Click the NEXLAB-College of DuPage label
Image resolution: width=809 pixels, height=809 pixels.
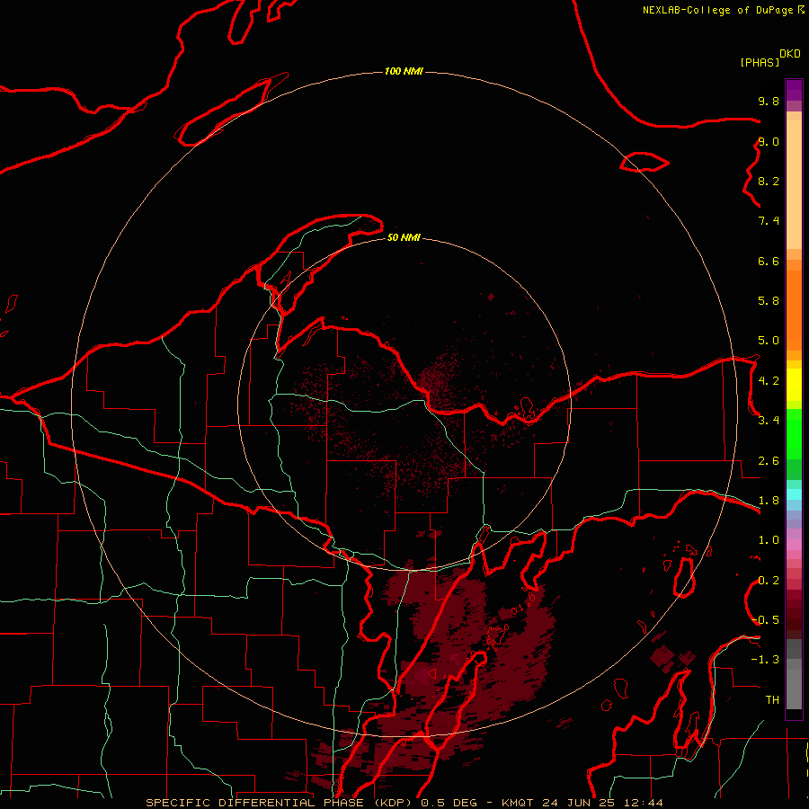(719, 10)
